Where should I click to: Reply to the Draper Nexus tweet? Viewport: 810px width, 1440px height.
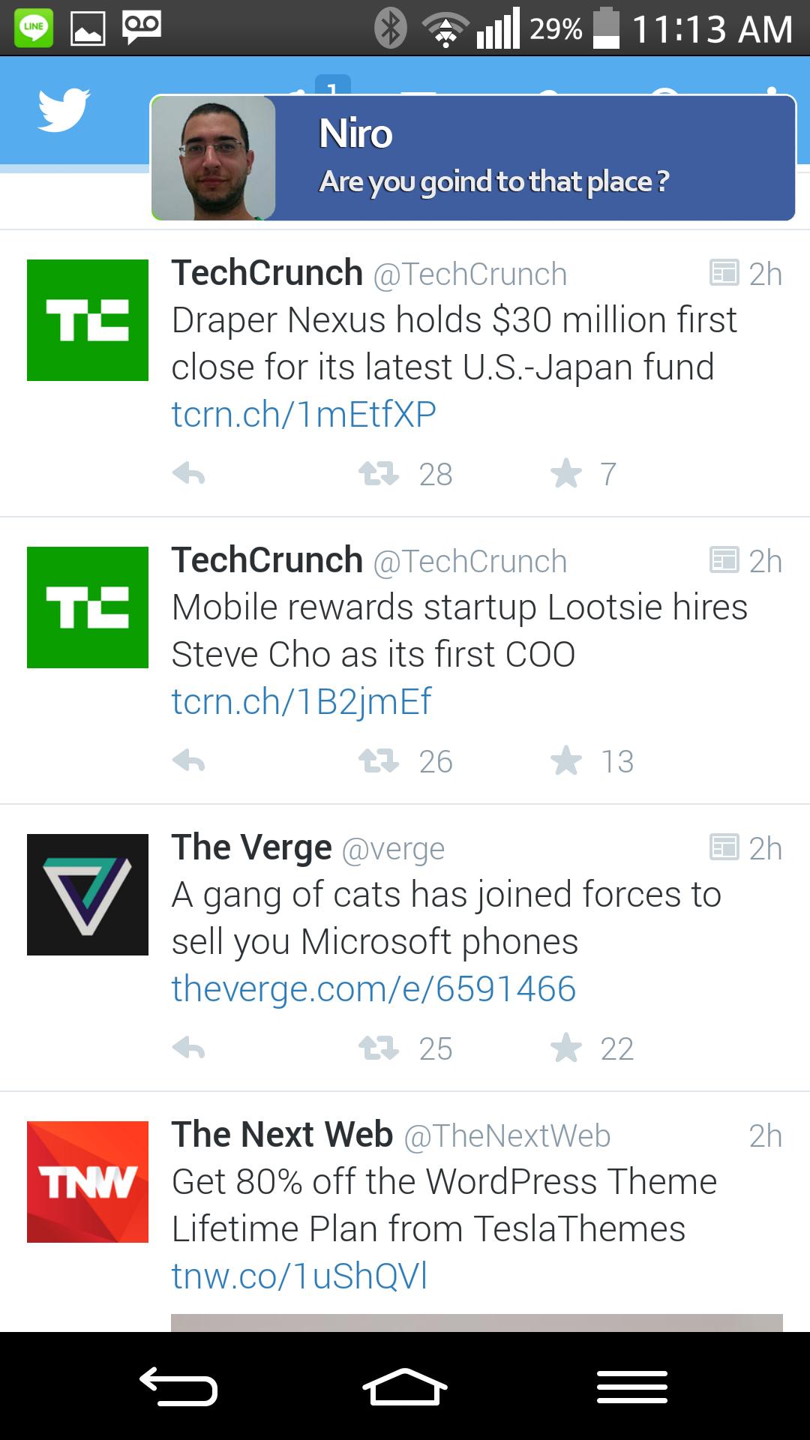point(188,474)
